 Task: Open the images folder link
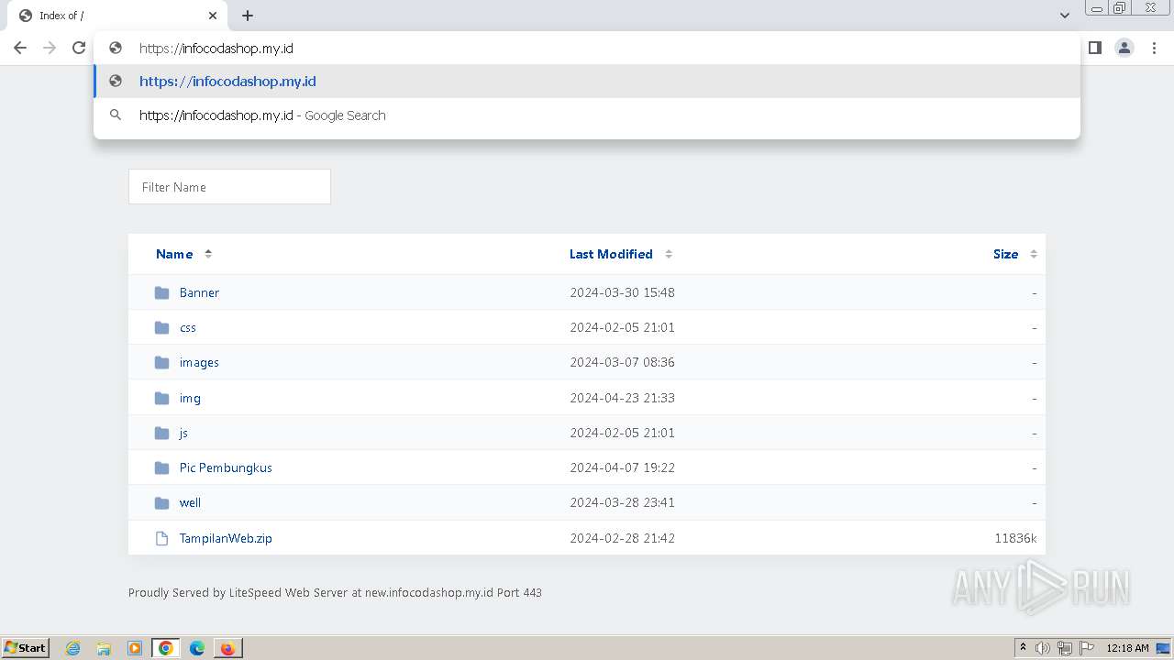tap(199, 362)
